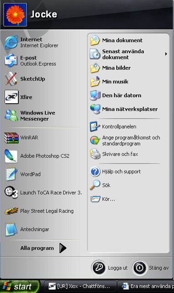This screenshot has width=174, height=293.
Task: Choose Kontrollpanelen text in the menu
Action: tap(119, 127)
